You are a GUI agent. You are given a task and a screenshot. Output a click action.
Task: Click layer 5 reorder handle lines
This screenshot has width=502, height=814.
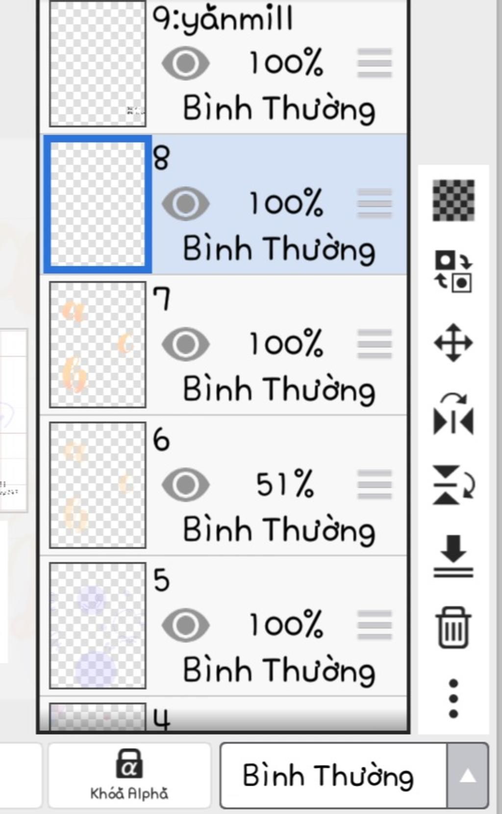[x=375, y=625]
